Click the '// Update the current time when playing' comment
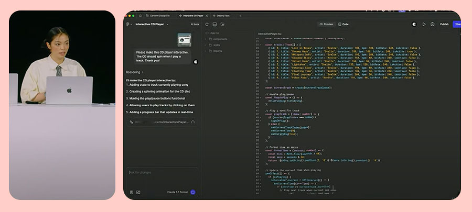This screenshot has height=212, width=472. (293, 170)
